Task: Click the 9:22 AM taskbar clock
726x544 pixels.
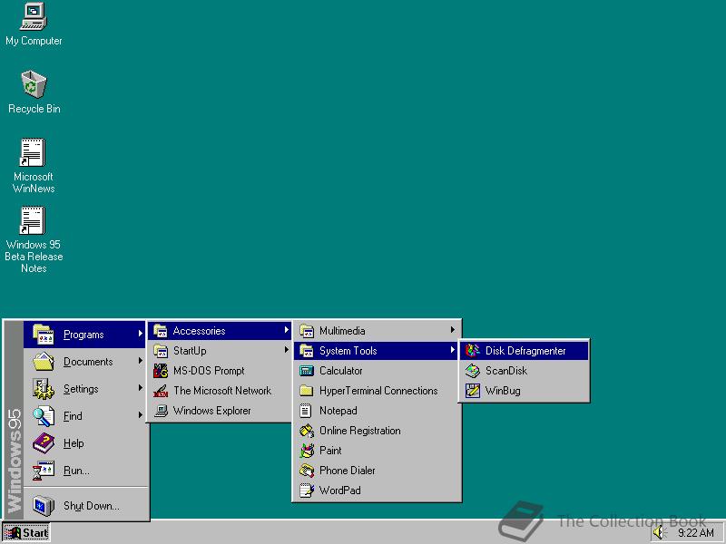Action: pyautogui.click(x=695, y=533)
